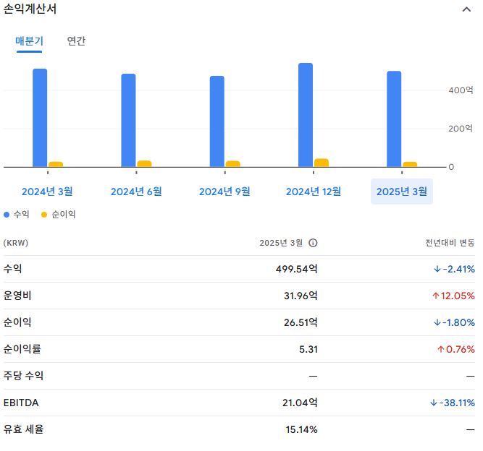The image size is (483, 451).
Task: Click the 주당 수익 row label
Action: click(23, 376)
